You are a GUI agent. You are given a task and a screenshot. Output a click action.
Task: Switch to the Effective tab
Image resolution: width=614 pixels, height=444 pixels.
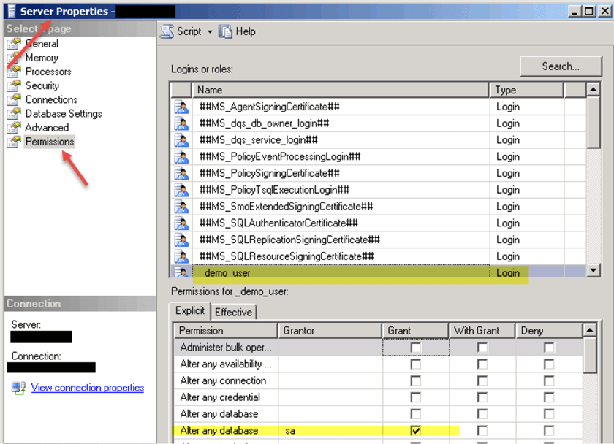click(x=233, y=312)
